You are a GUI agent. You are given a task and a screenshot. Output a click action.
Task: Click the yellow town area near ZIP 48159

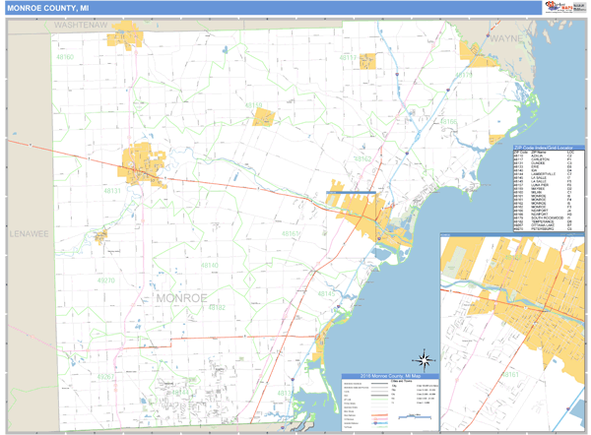(263, 117)
